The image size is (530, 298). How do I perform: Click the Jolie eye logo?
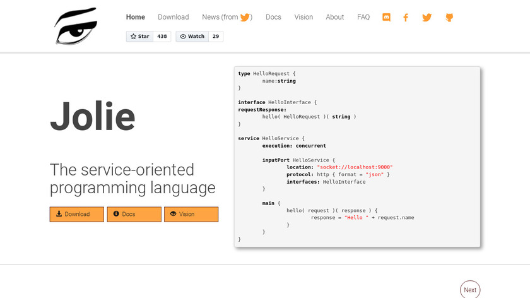(x=77, y=27)
